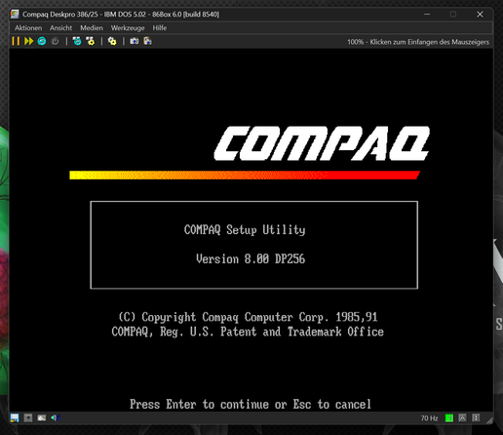Open the Werkzeuge menu
The width and height of the screenshot is (503, 435).
coord(128,28)
